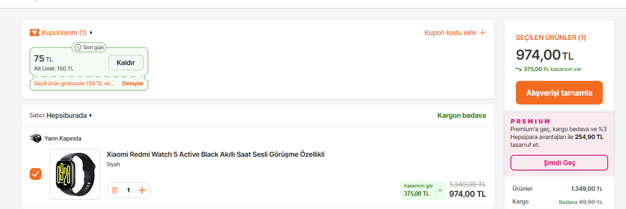Click the coupon gift icon beside Kuponlarım
This screenshot has width=626, height=209.
point(35,33)
